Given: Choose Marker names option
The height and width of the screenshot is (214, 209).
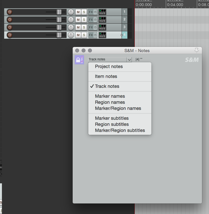Looking at the screenshot, I should [120, 96].
